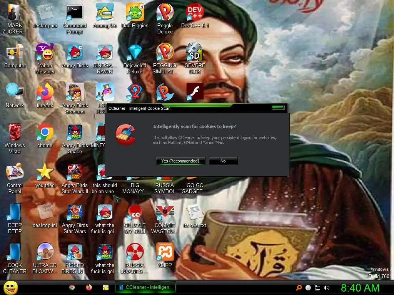Select the Angry Birds Space icon

click(x=75, y=139)
